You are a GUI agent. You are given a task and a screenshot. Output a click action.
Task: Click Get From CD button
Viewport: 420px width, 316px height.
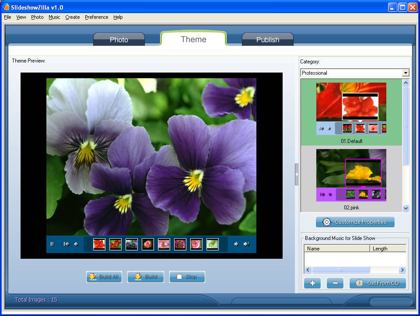pos(378,283)
